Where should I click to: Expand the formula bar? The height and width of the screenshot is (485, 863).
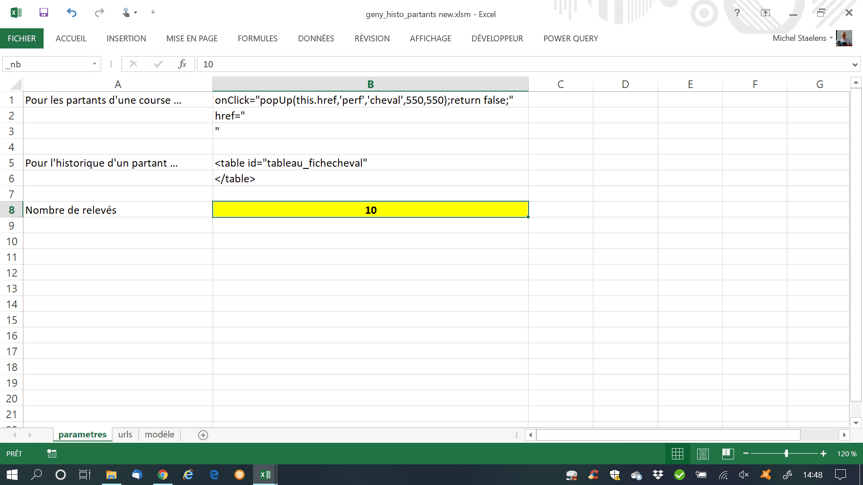[854, 65]
